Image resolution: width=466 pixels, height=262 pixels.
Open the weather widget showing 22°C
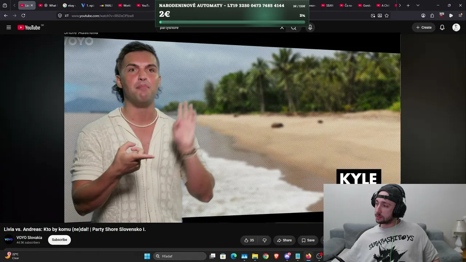pyautogui.click(x=12, y=256)
